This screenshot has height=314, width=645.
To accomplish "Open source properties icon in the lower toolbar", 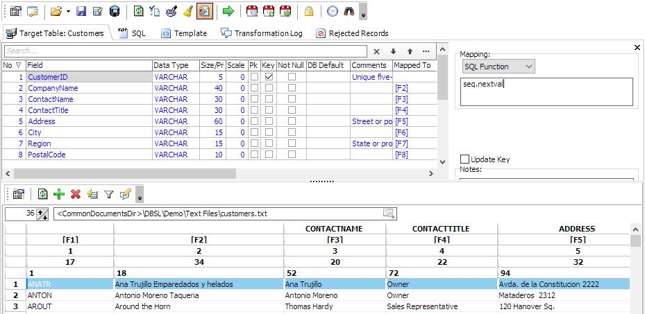I will click(19, 193).
